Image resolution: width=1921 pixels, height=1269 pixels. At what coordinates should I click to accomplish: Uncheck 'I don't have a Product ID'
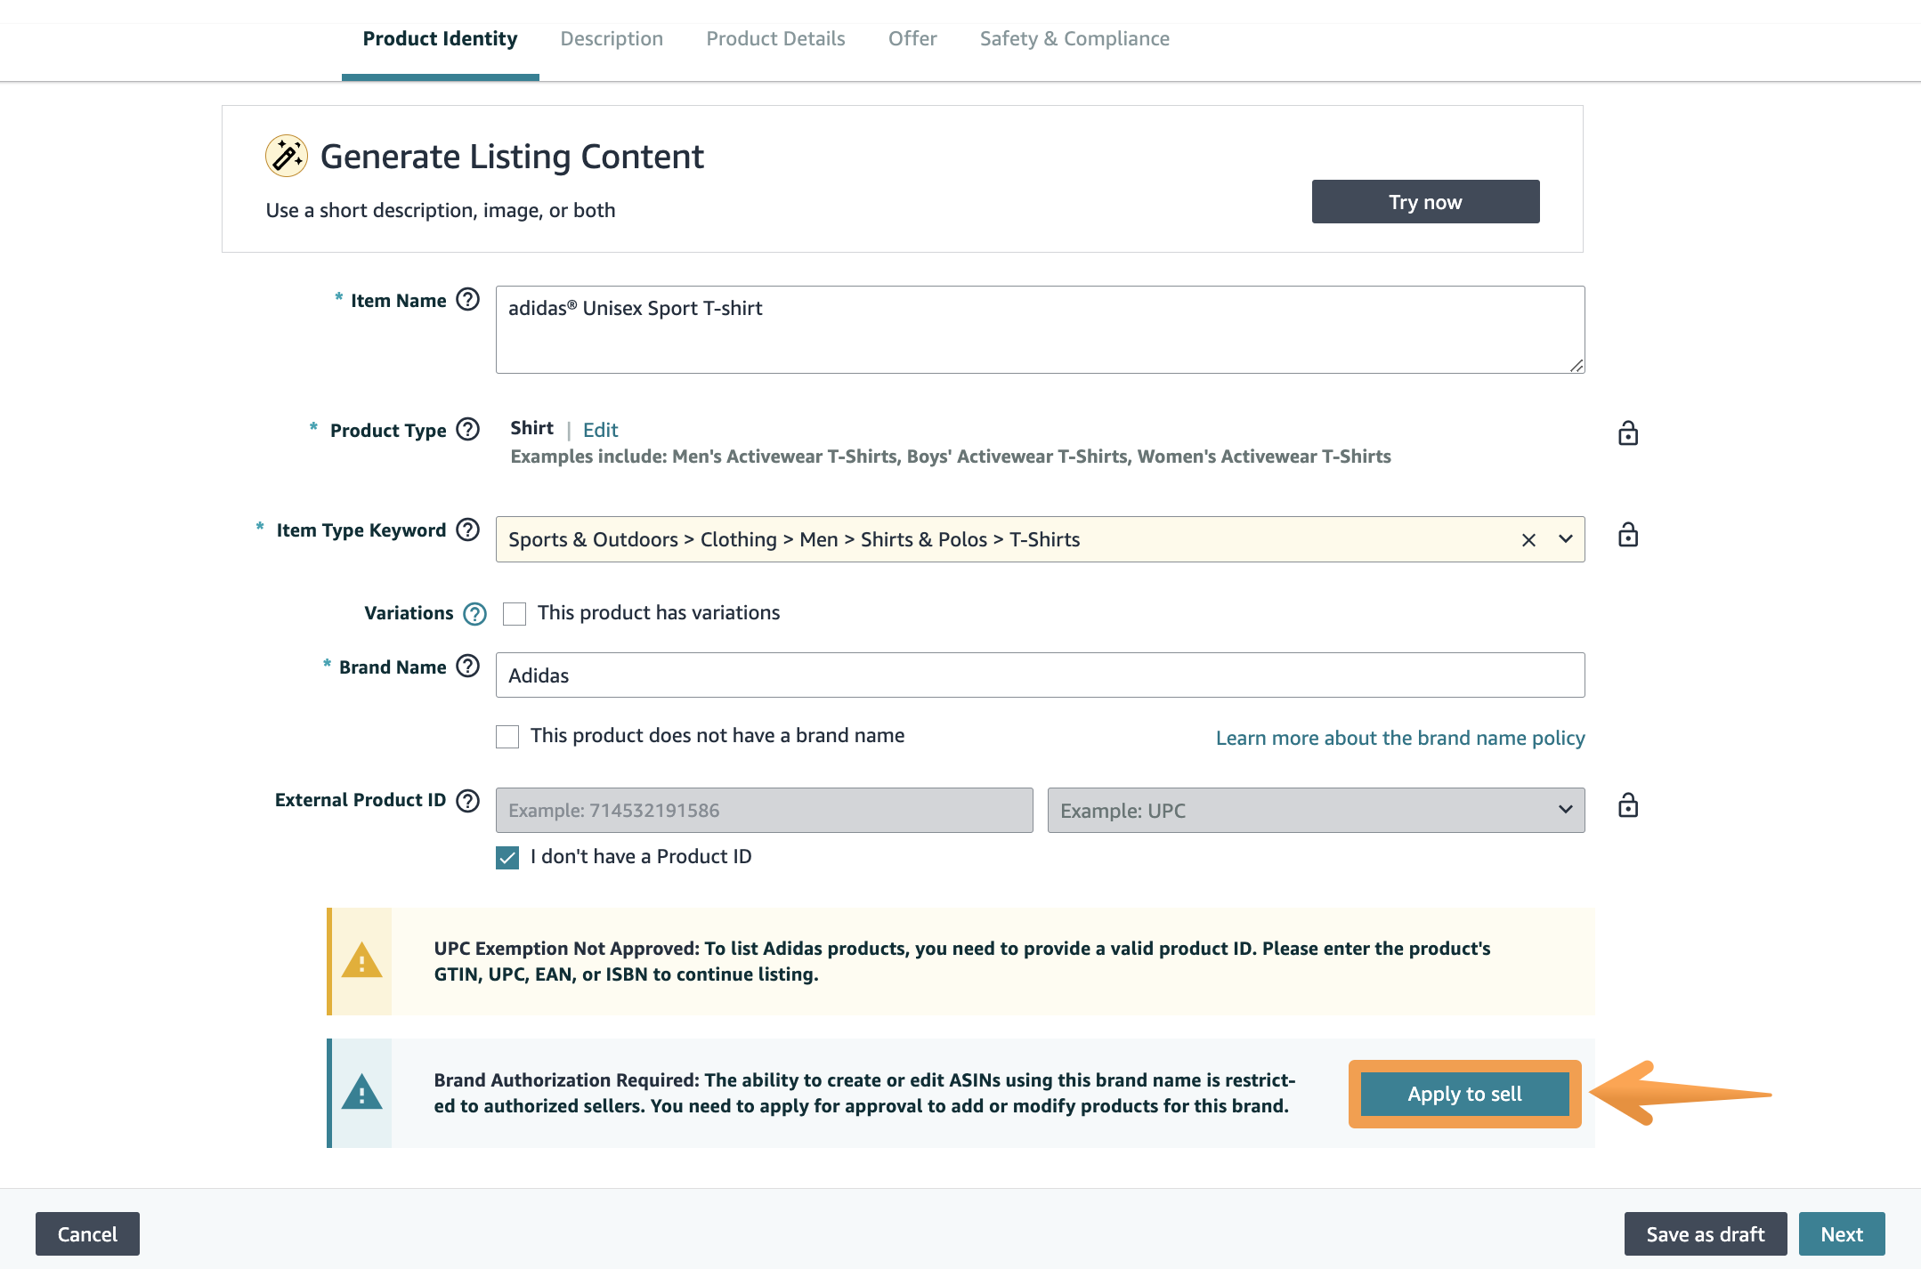(x=507, y=857)
